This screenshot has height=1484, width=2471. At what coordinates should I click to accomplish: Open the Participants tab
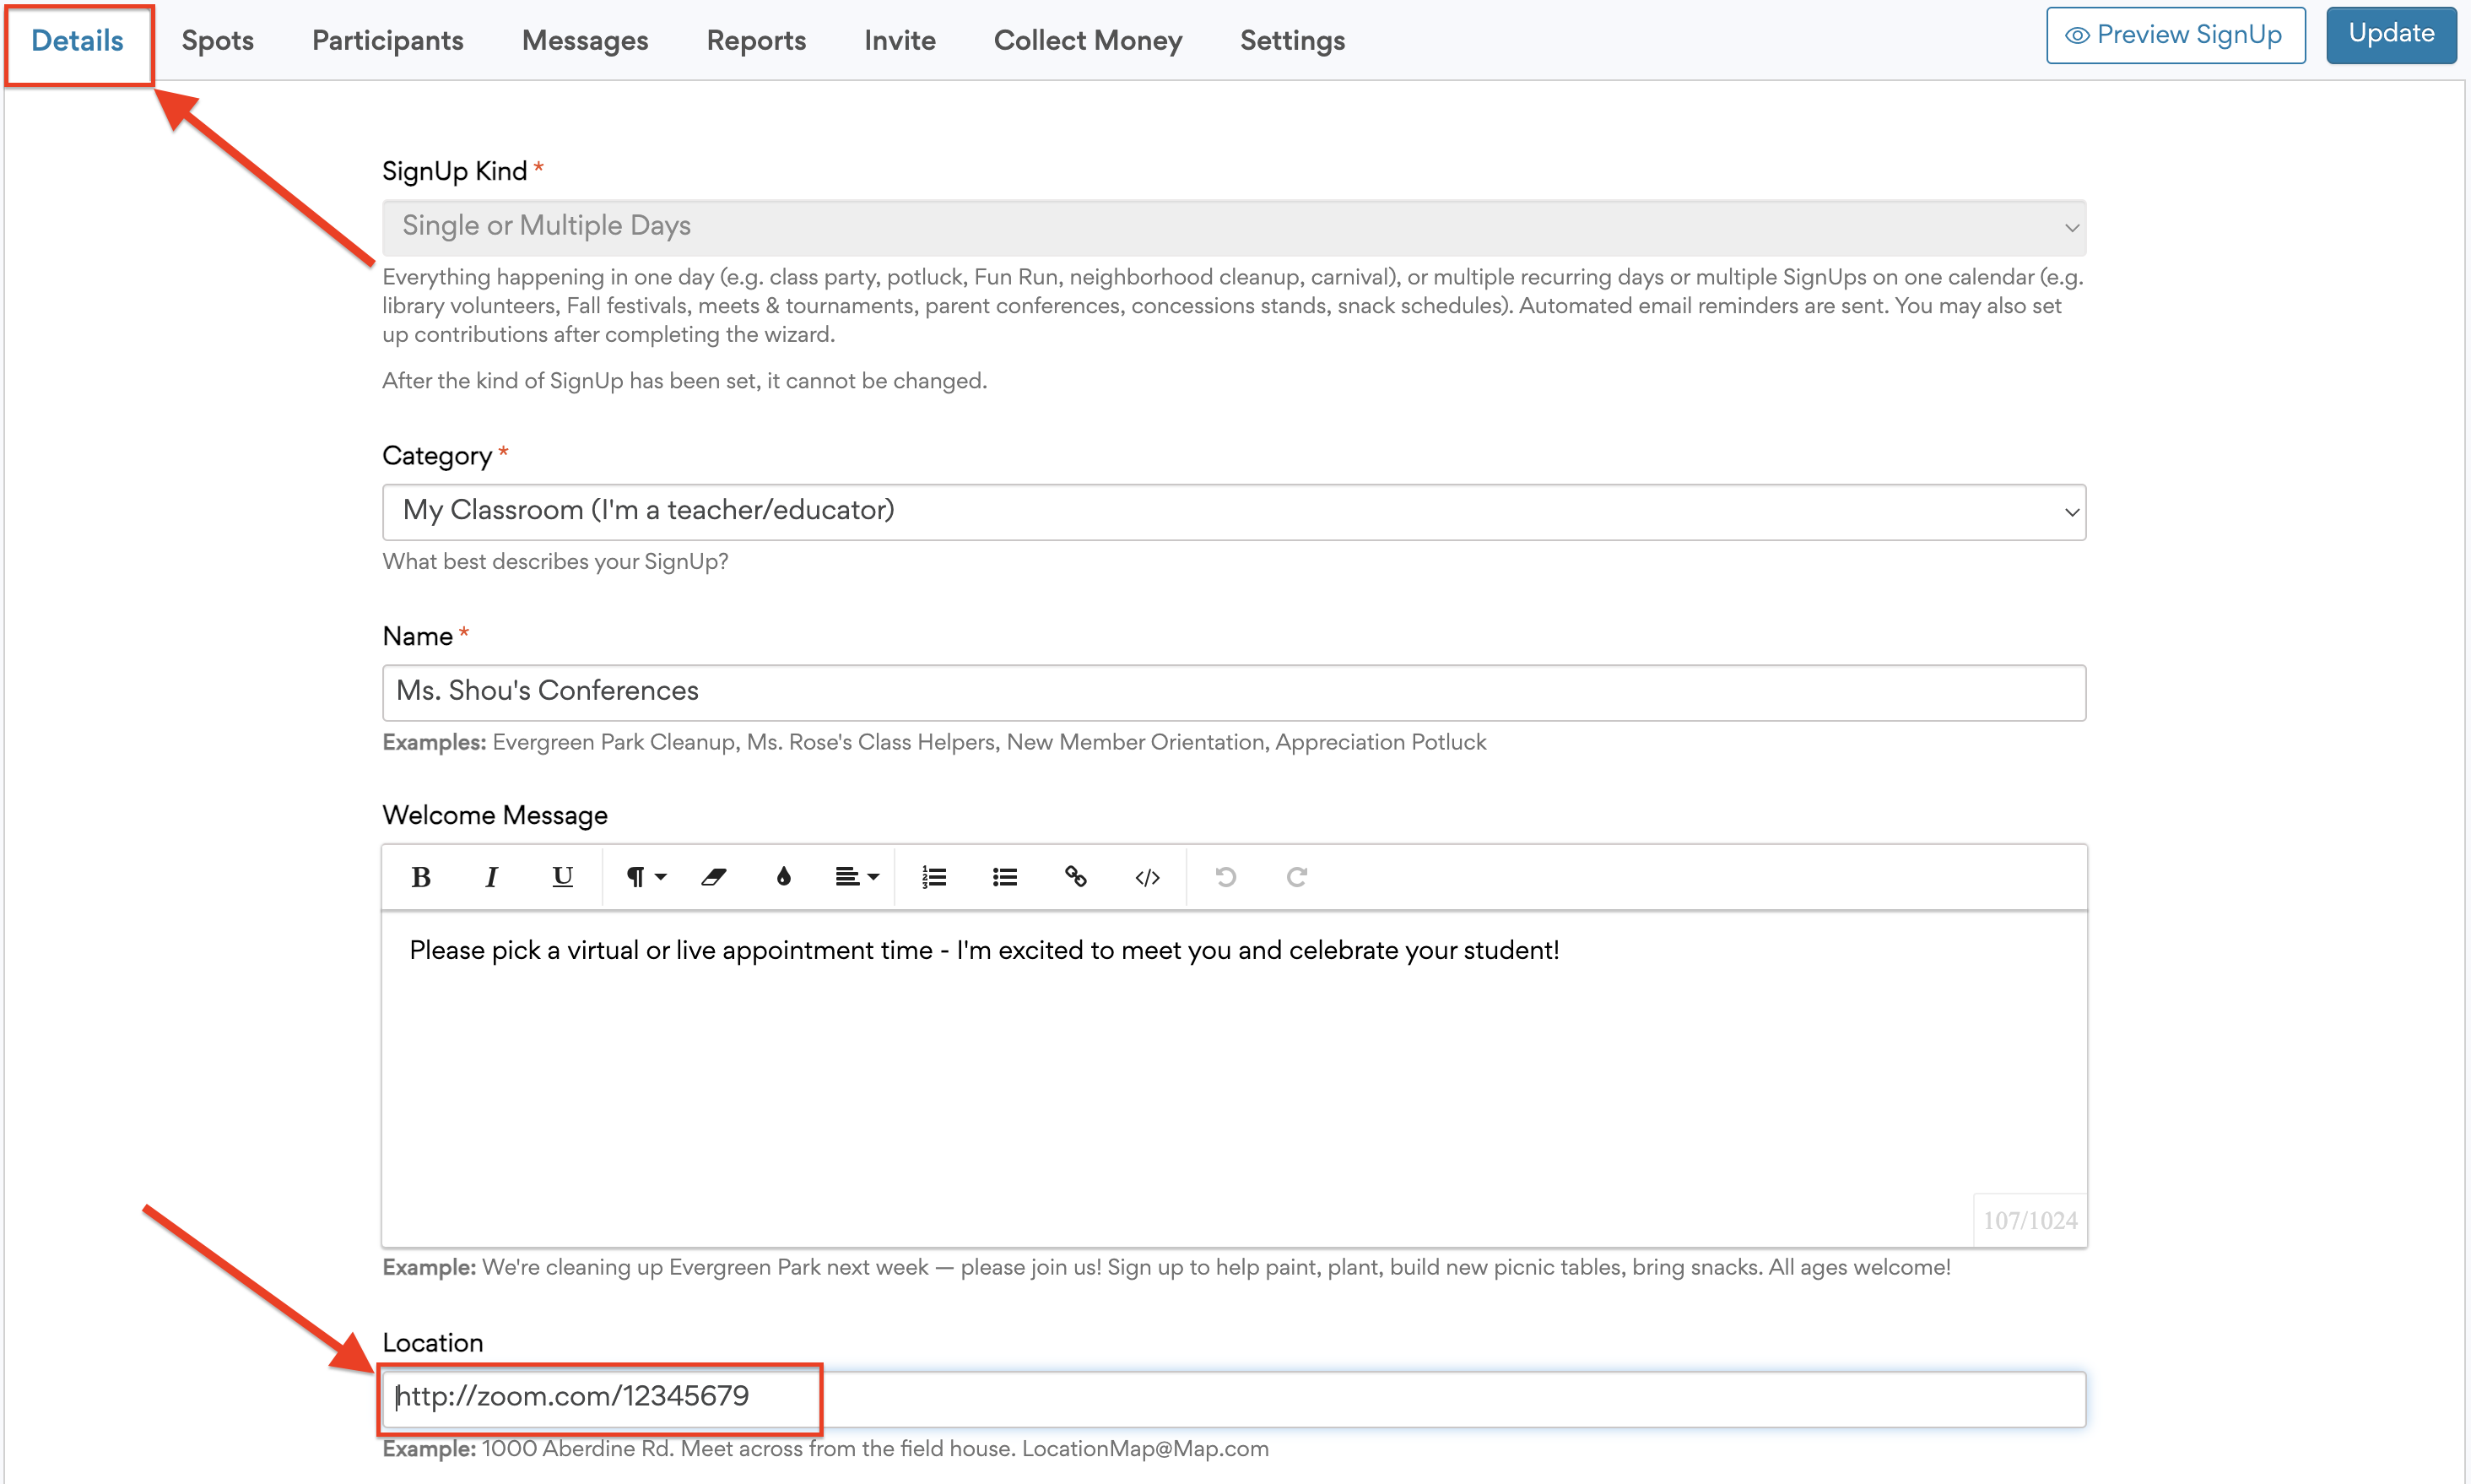pyautogui.click(x=388, y=40)
